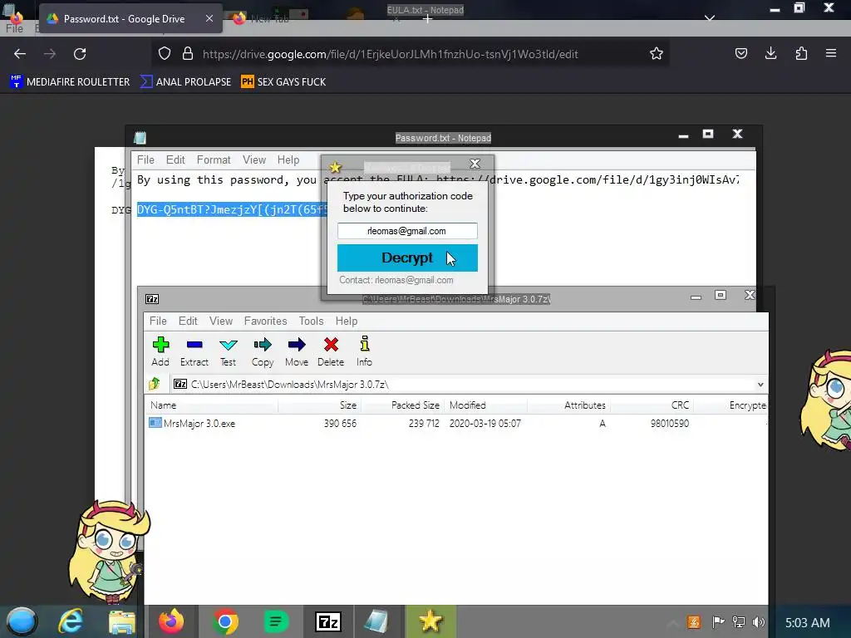
Task: Click the Copy icon in 7-Zip toolbar
Action: click(263, 345)
